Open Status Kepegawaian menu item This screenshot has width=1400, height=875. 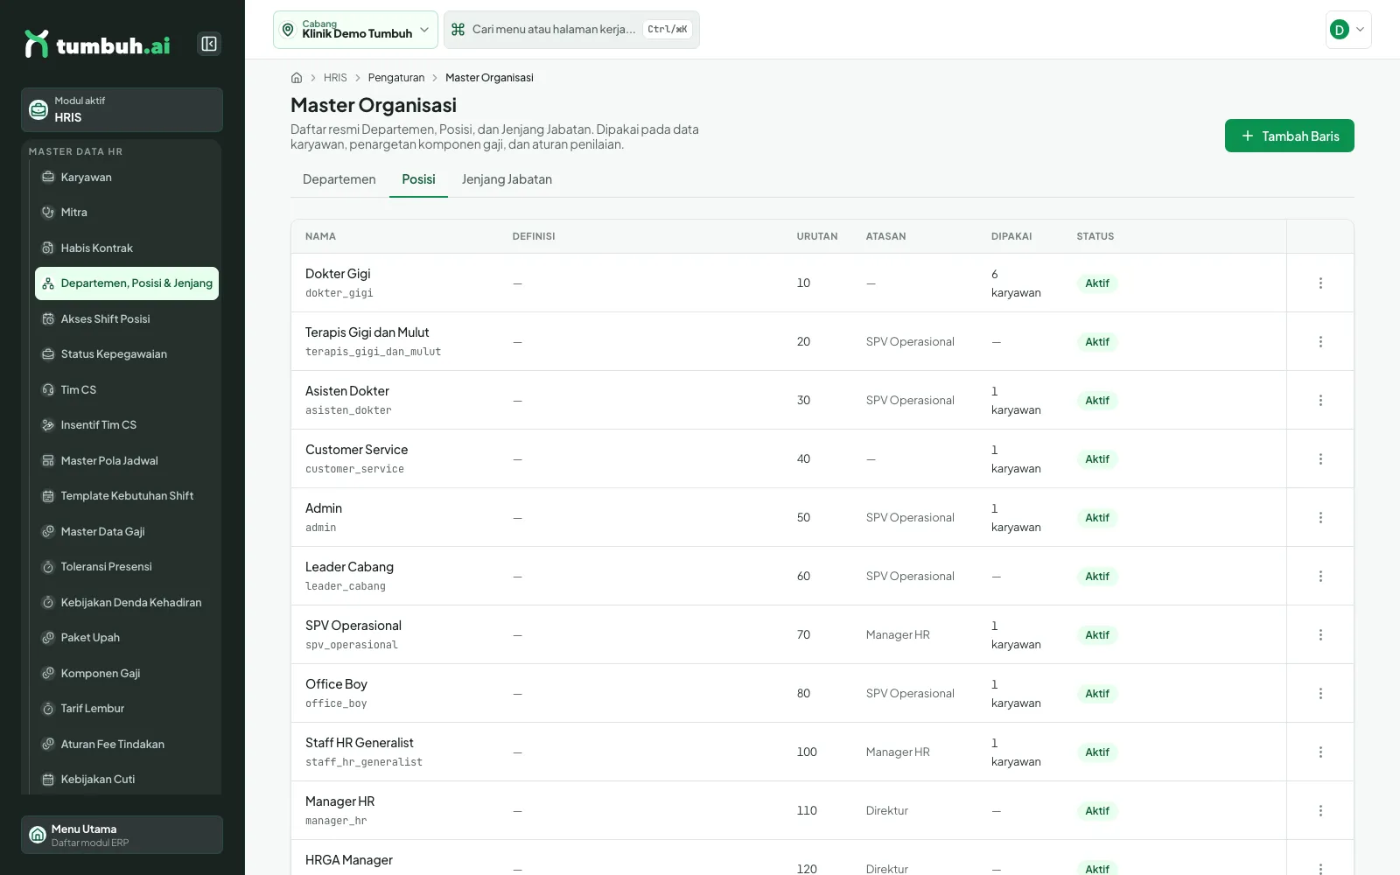pos(127,354)
